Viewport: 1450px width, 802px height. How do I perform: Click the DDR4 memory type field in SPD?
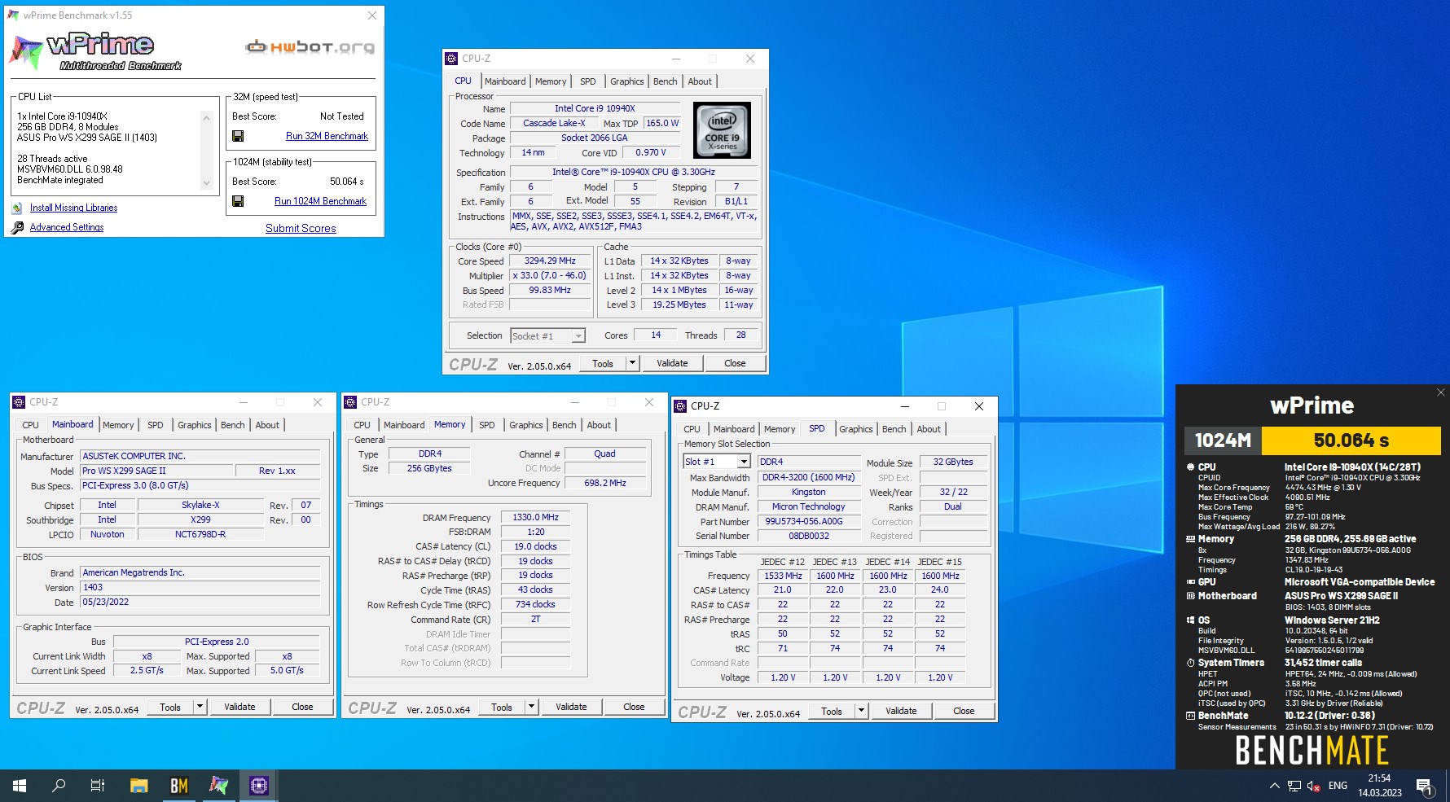tap(809, 462)
